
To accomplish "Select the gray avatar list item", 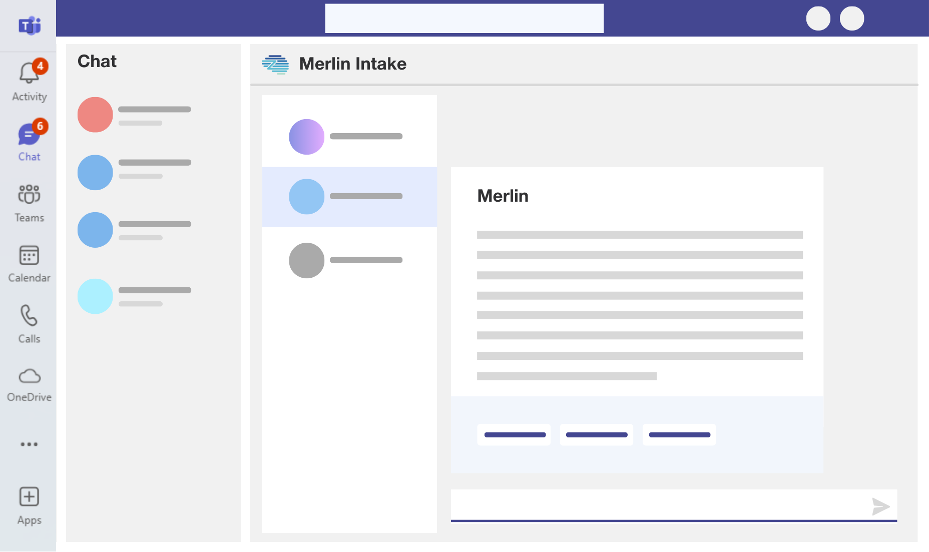I will click(349, 260).
